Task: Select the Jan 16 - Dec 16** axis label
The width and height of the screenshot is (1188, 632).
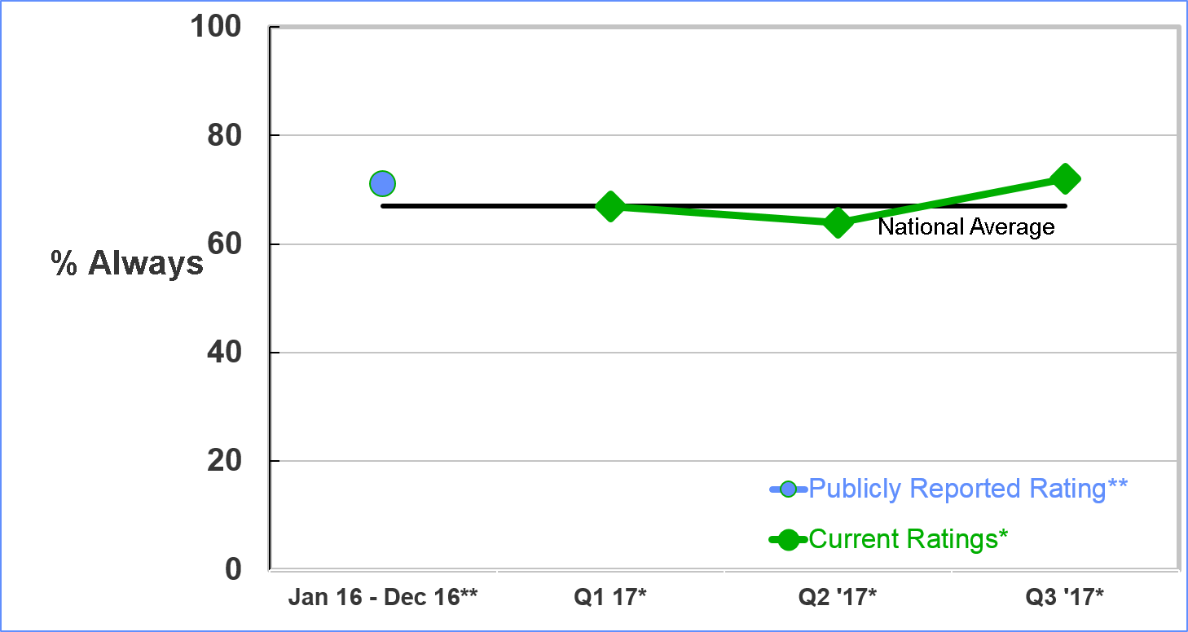Action: tap(383, 597)
